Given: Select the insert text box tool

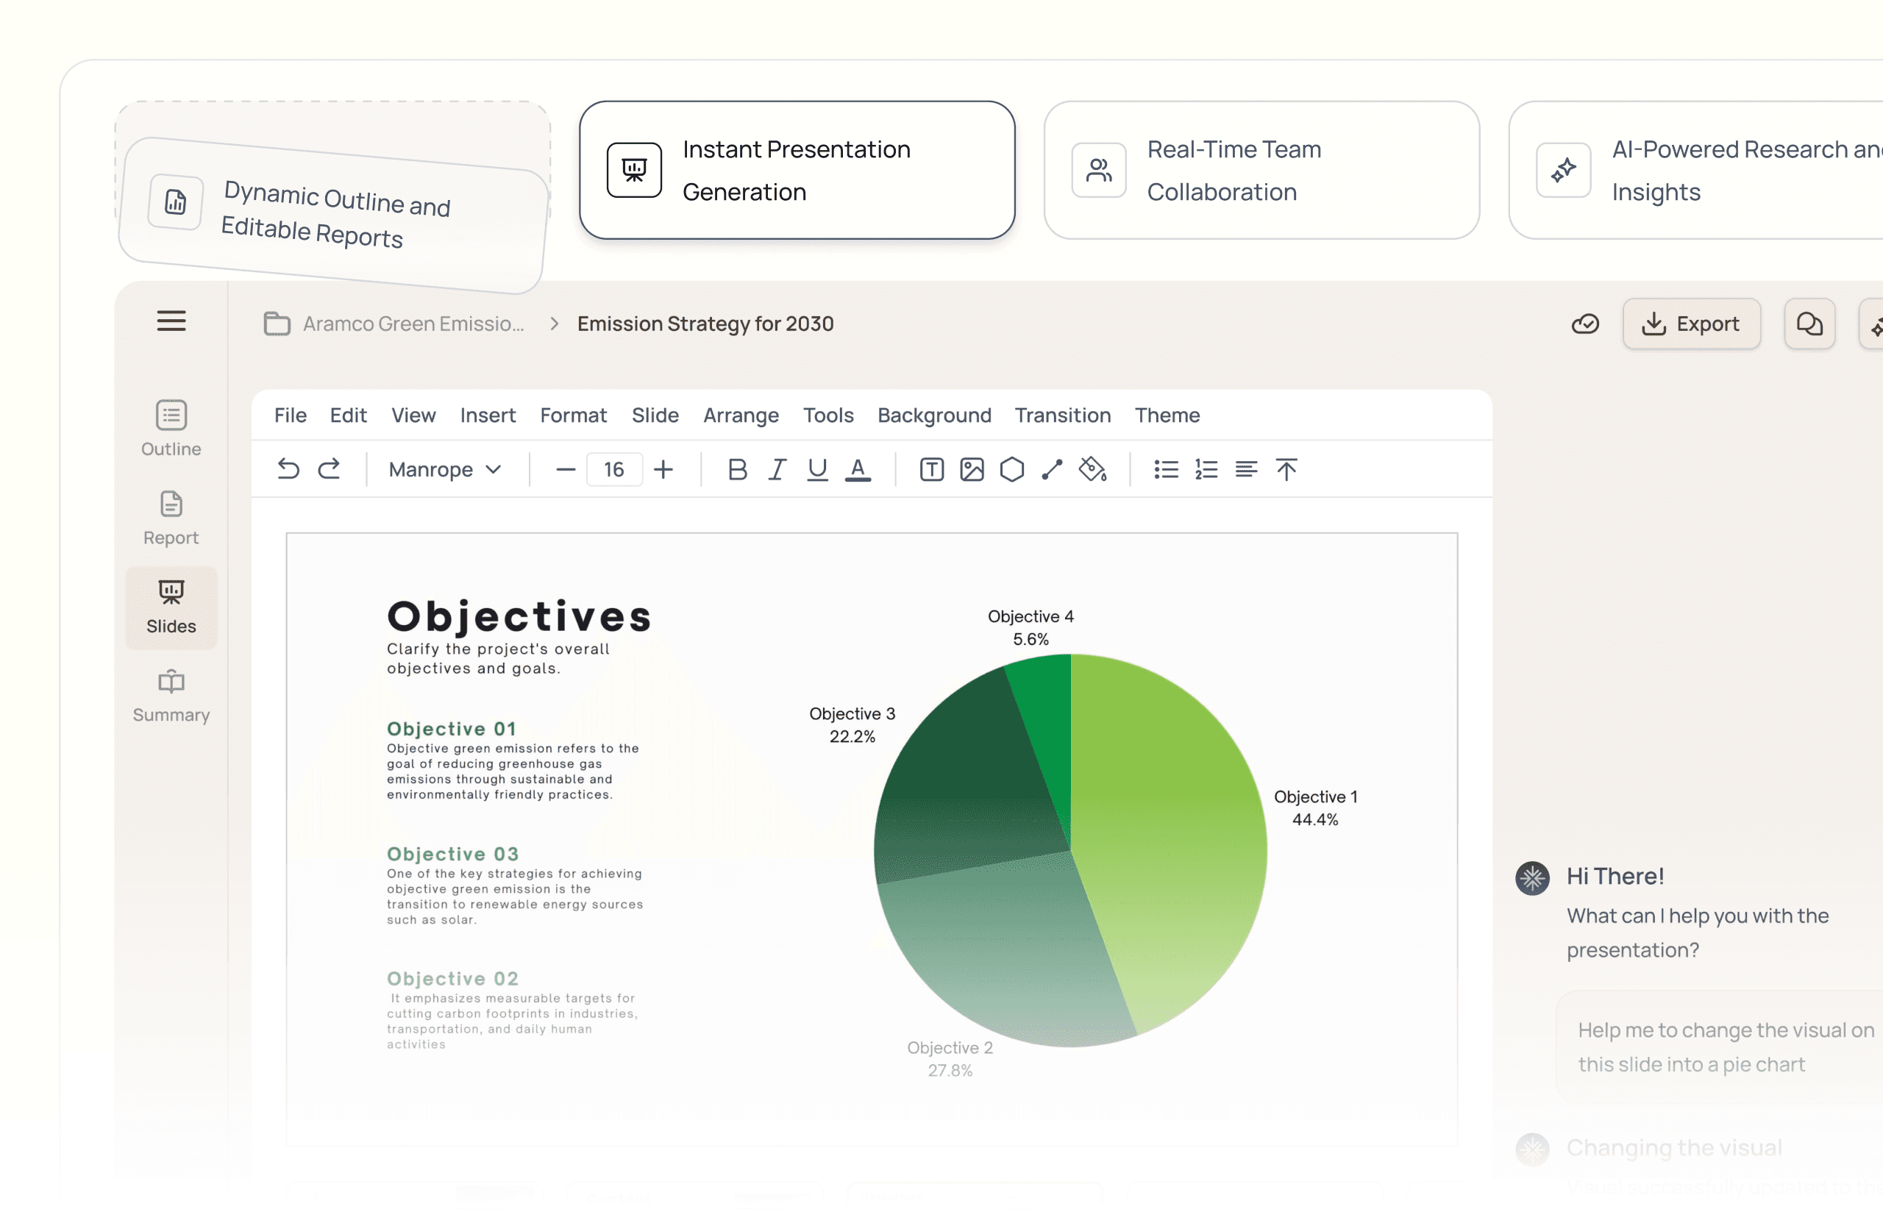Looking at the screenshot, I should point(931,468).
